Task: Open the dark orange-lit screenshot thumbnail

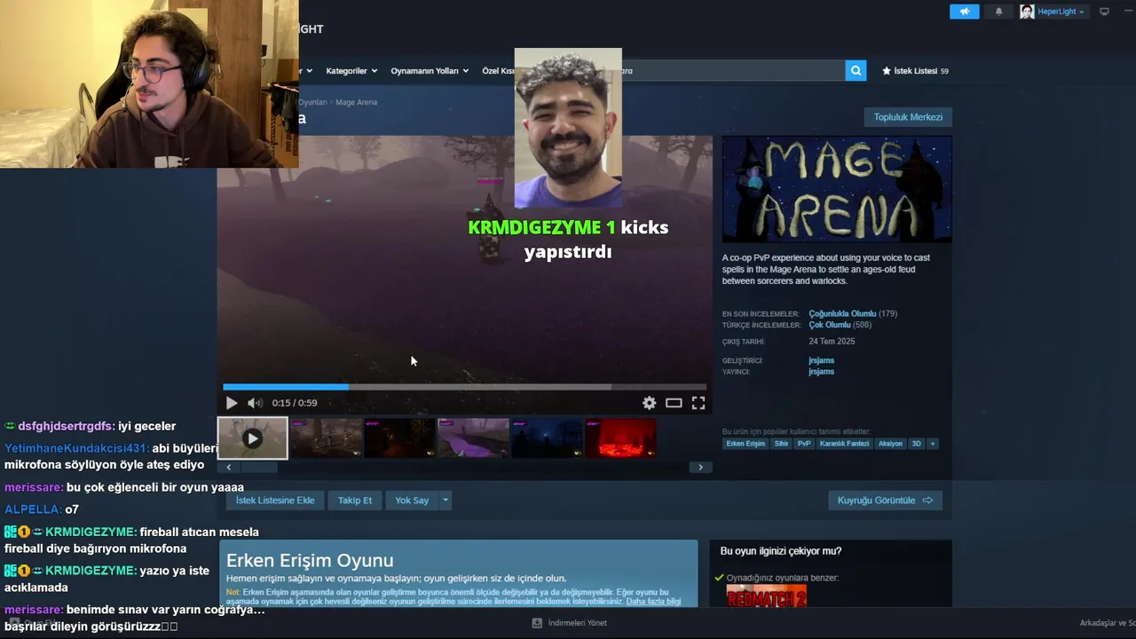Action: 400,438
